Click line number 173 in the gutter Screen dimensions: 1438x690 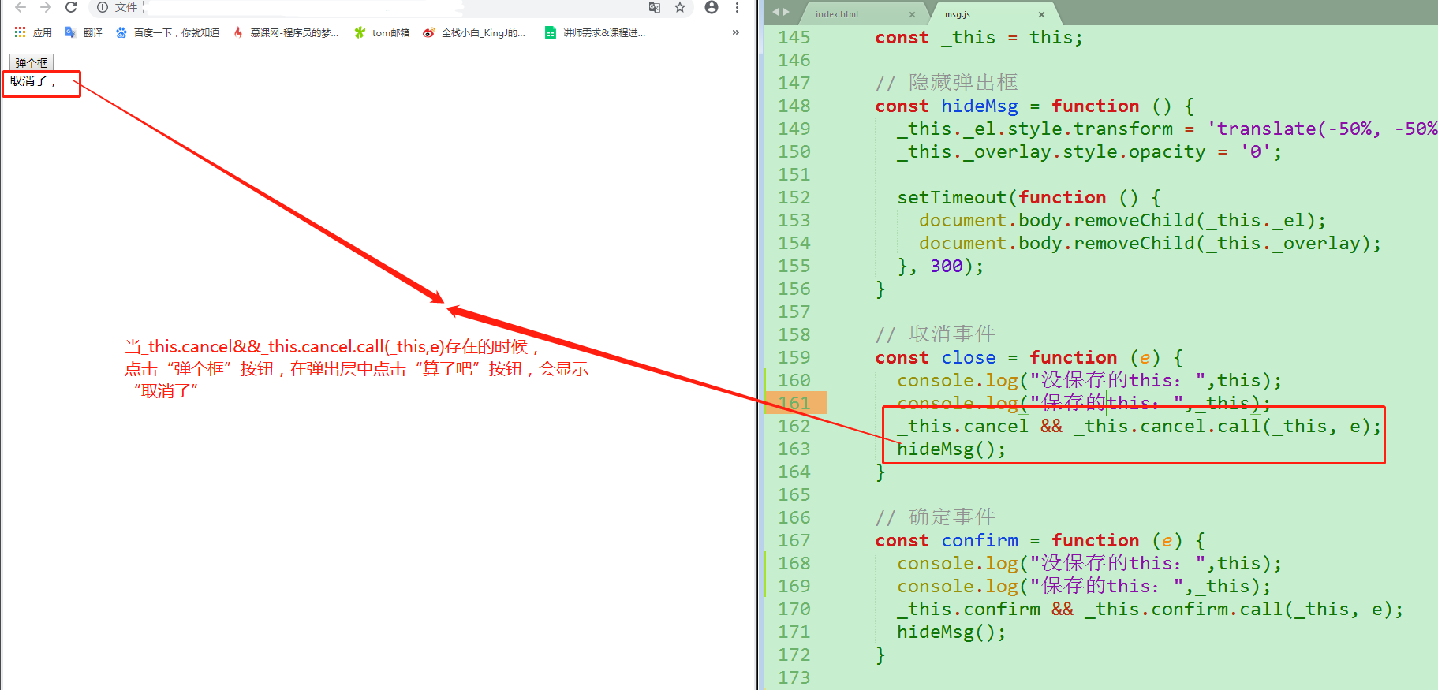tap(794, 677)
